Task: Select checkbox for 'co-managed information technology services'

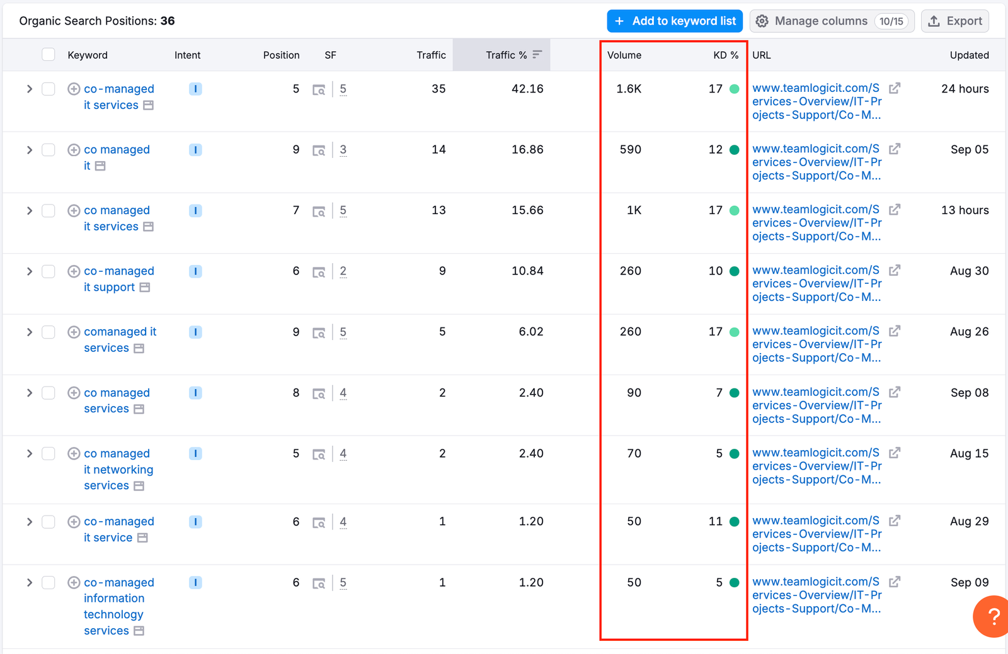Action: tap(49, 583)
